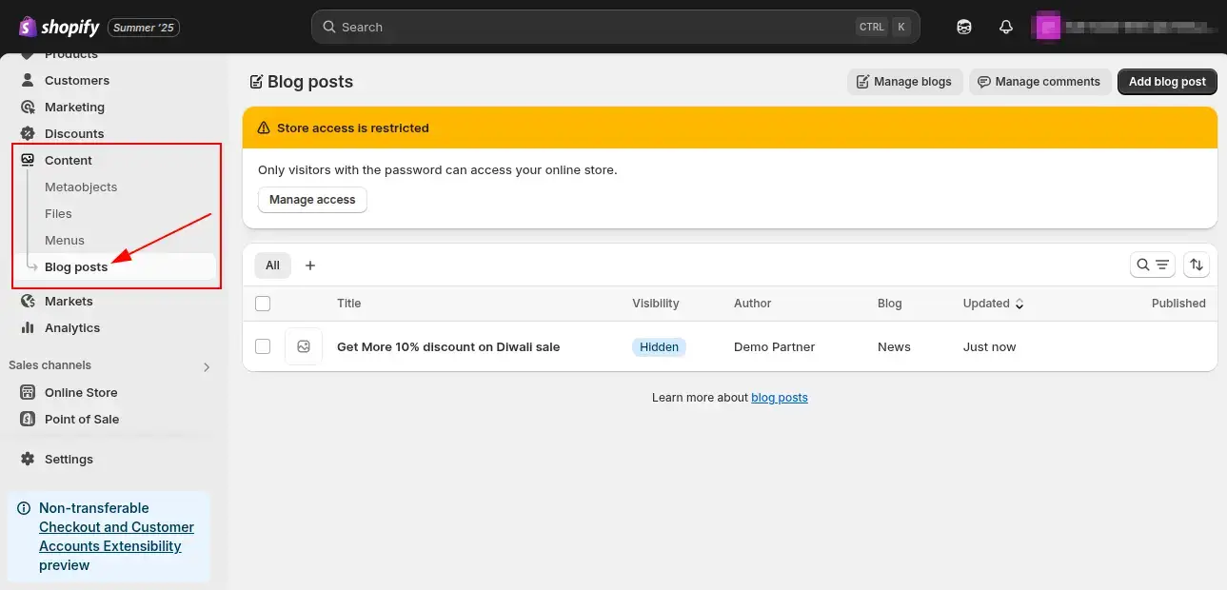Viewport: 1227px width, 590px height.
Task: Select the All tab
Action: (x=272, y=265)
